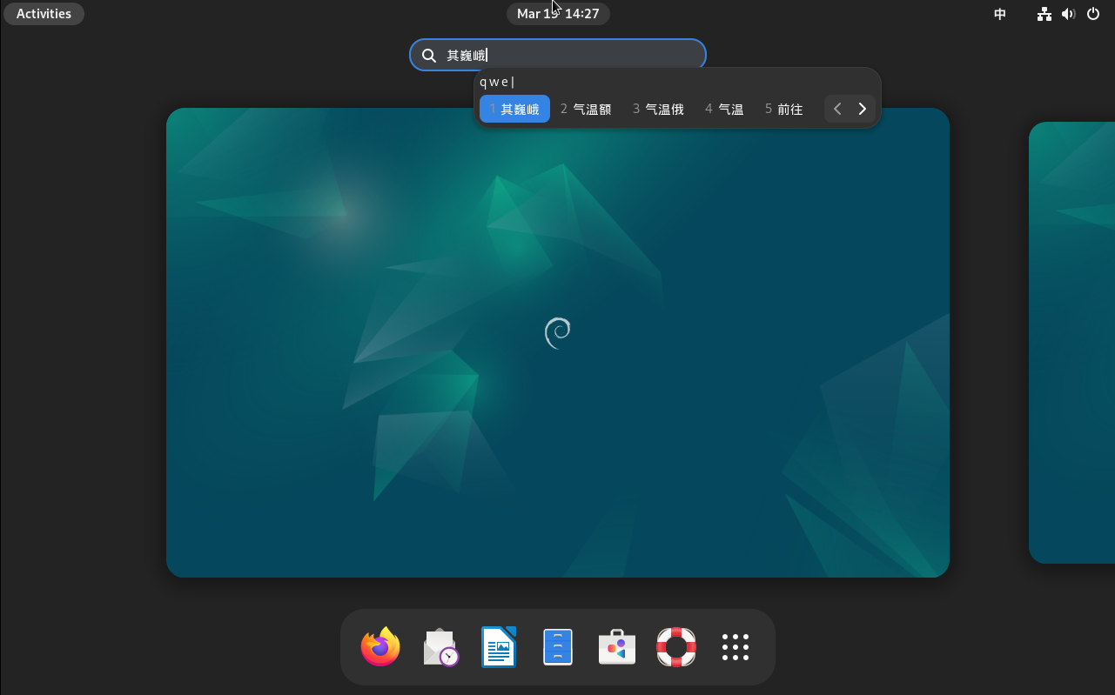
Task: Open the Help lifebuoy icon
Action: [676, 647]
